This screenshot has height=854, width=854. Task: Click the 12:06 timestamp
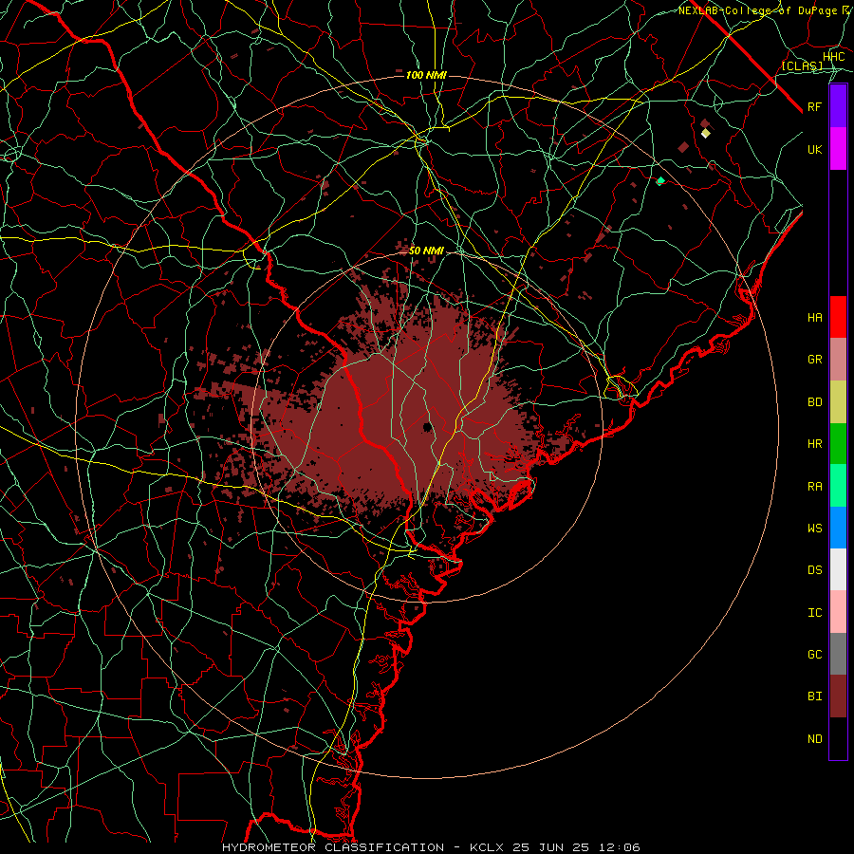(622, 847)
